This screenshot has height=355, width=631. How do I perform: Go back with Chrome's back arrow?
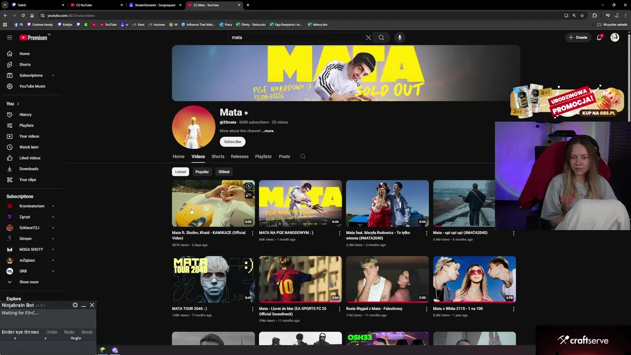click(5, 15)
